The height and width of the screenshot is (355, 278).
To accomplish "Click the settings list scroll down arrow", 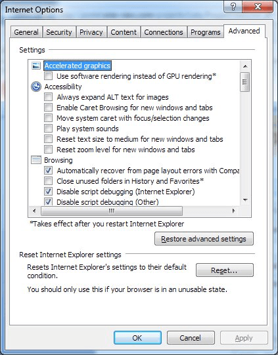I will pos(245,200).
